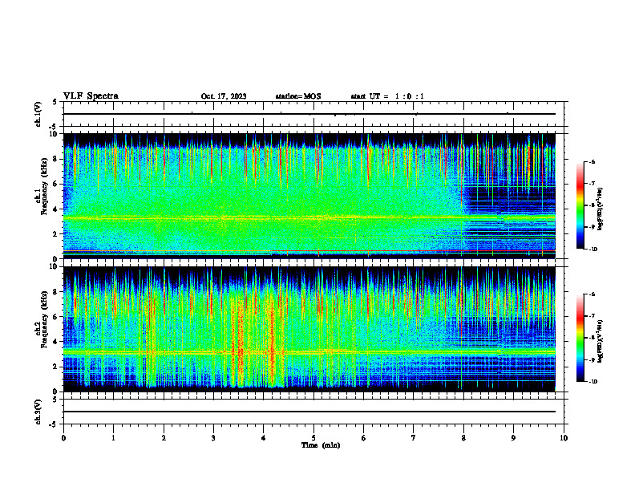Click the "-6" label on ch.1 color scale
635x491 pixels.
592,162
